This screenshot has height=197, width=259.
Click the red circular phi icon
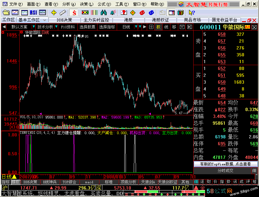[142, 12]
